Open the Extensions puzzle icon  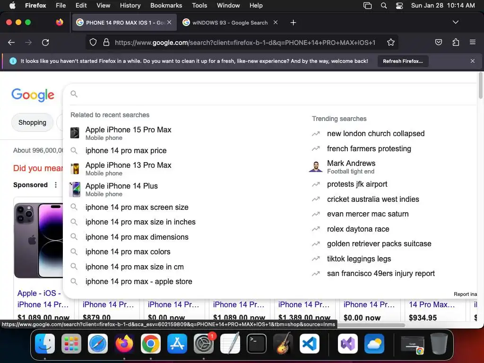pos(456,42)
